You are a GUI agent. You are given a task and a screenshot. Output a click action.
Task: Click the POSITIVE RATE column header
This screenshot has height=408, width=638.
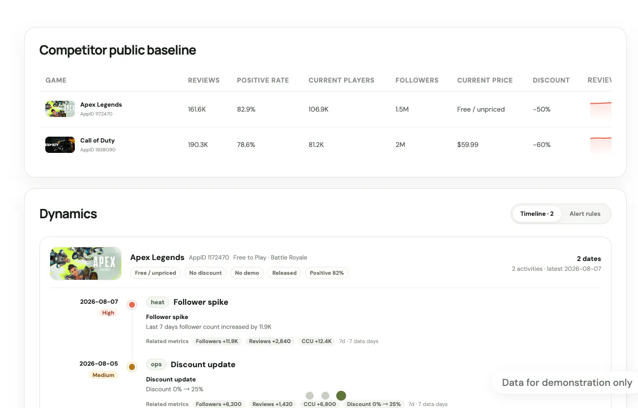263,80
